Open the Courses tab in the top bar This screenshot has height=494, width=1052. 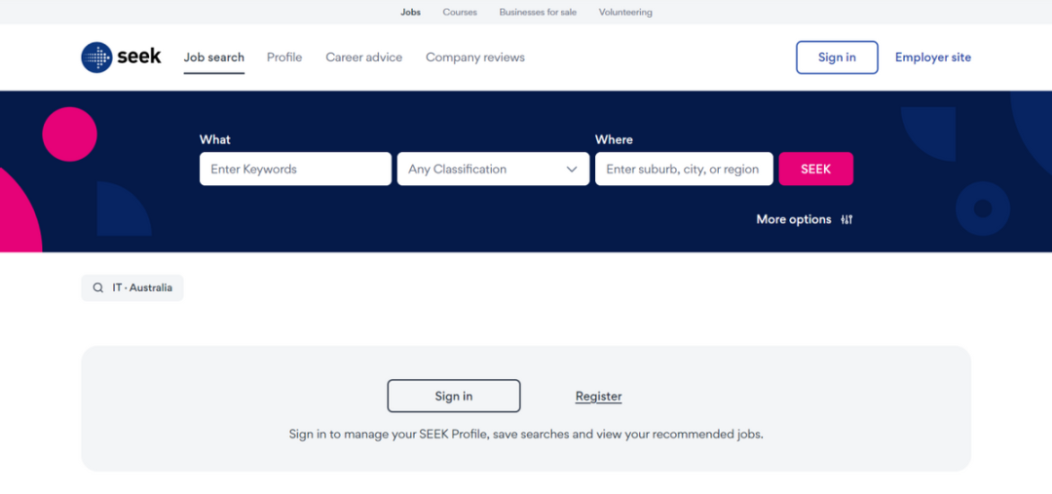pyautogui.click(x=460, y=12)
